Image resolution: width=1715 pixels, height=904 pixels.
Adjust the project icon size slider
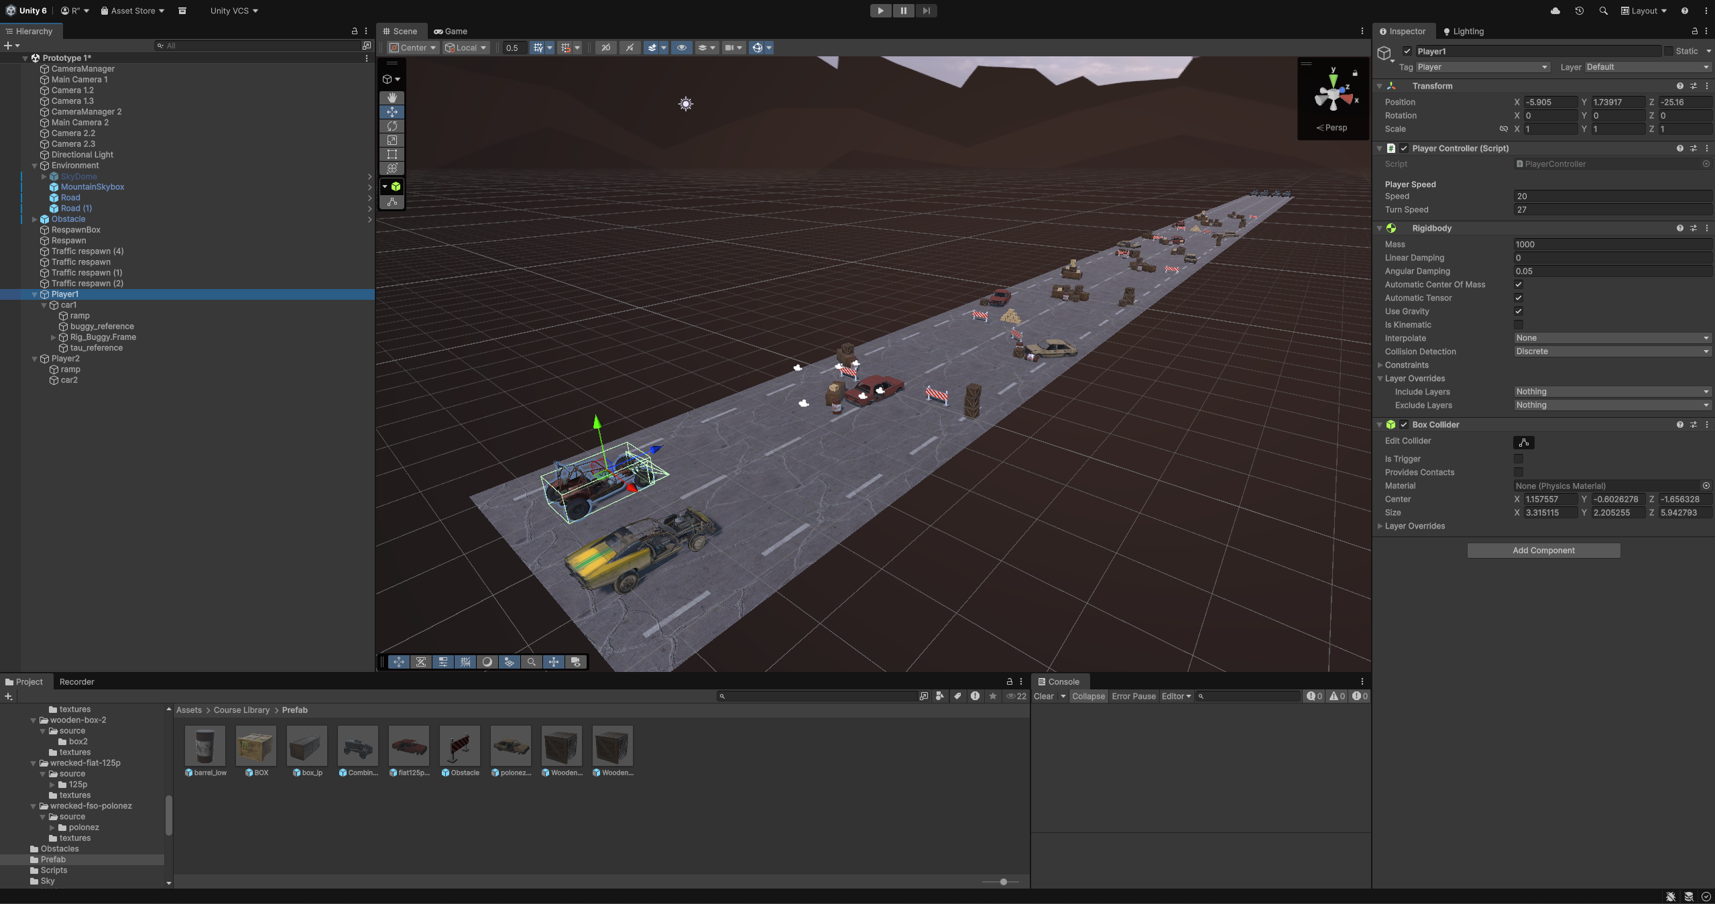tap(1003, 882)
